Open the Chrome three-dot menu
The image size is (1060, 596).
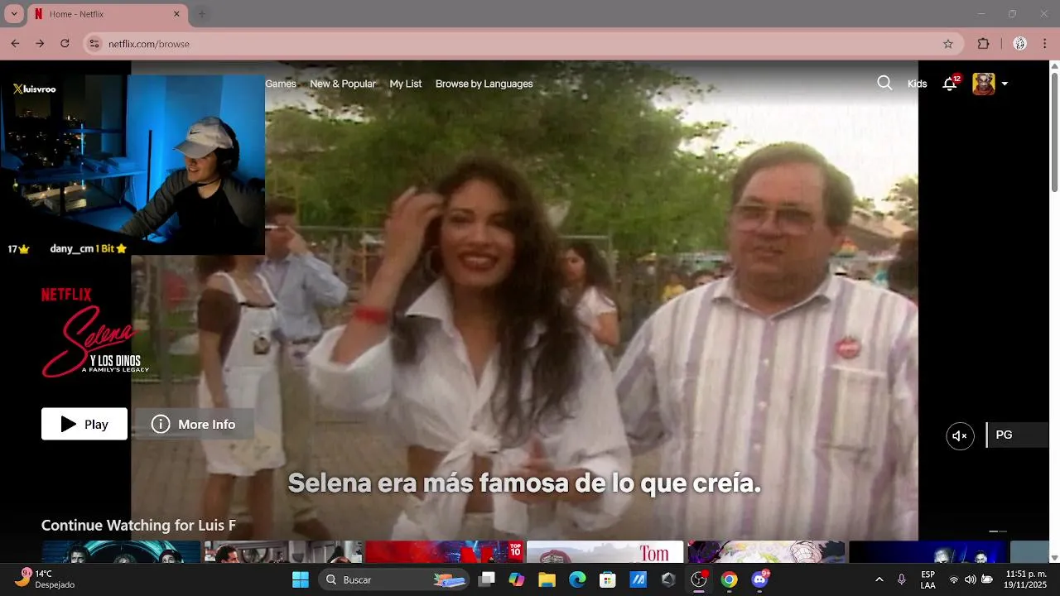(x=1045, y=44)
